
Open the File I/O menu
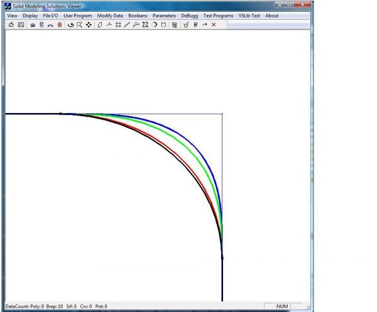point(50,16)
